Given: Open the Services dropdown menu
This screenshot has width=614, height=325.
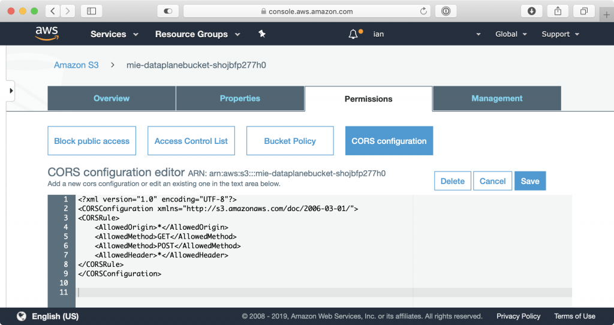Looking at the screenshot, I should coord(115,34).
